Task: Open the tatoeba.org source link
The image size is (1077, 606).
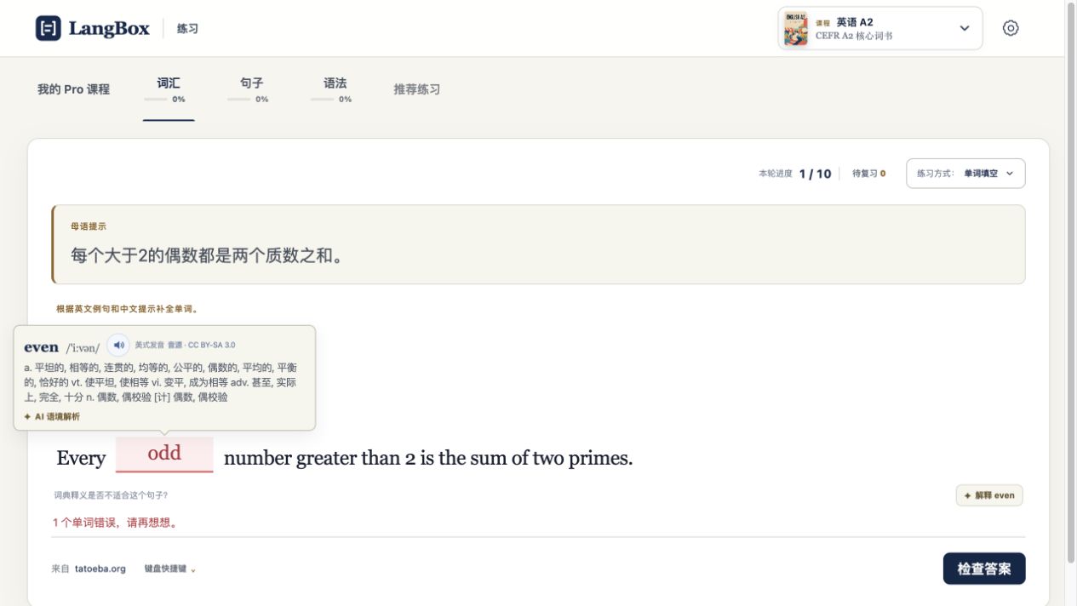Action: click(x=100, y=569)
